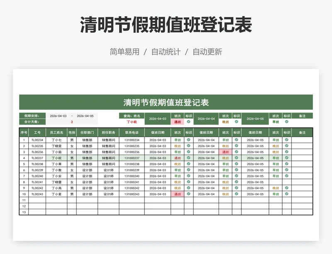
Task: Click the 合计天数 label cell
Action: [32, 122]
